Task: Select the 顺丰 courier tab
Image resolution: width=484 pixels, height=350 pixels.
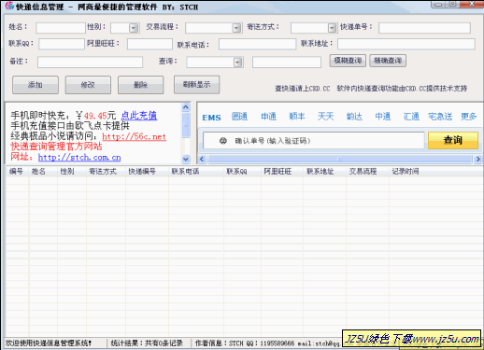Action: [x=297, y=117]
